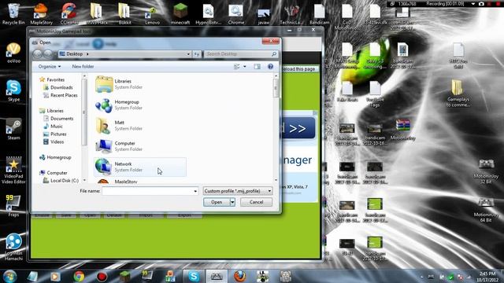Open LogMeIn Hamachi desktop shortcut

(13, 246)
